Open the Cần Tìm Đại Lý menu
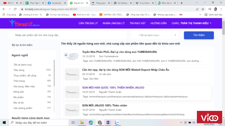 (x=89, y=23)
